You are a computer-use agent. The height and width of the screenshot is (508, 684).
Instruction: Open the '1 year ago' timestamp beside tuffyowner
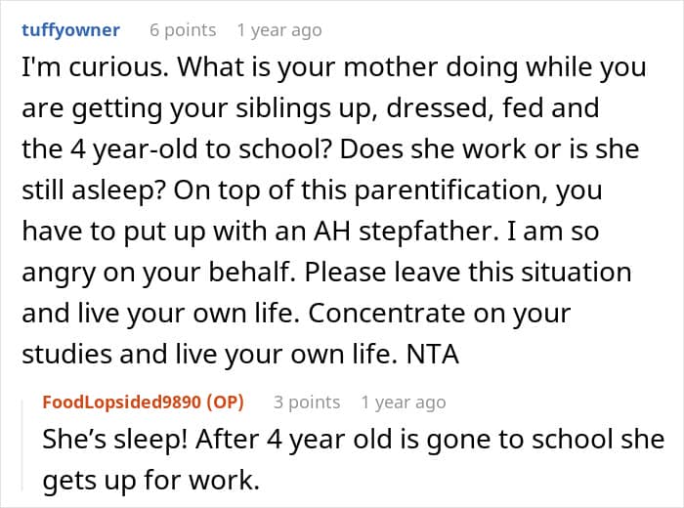(279, 30)
